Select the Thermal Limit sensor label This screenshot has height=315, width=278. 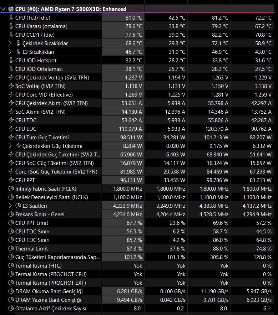coord(31,248)
